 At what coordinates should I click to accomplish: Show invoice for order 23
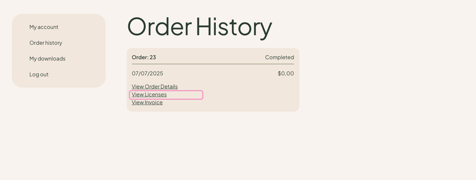(147, 102)
